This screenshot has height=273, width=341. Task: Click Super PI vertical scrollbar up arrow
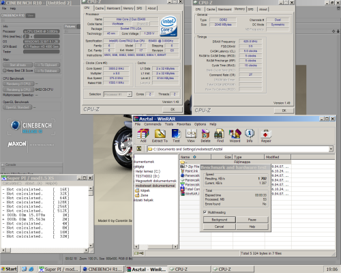pyautogui.click(x=91, y=188)
